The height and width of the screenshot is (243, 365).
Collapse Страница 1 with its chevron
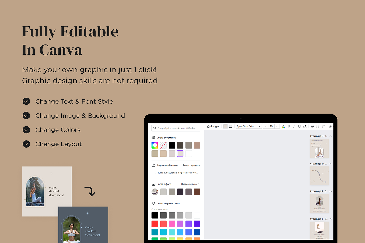(x=331, y=136)
